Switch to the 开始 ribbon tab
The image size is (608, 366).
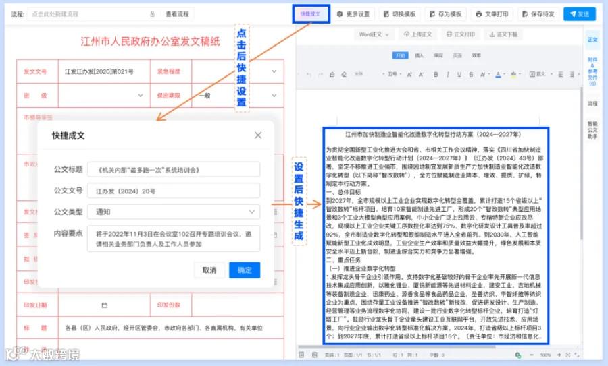400,55
